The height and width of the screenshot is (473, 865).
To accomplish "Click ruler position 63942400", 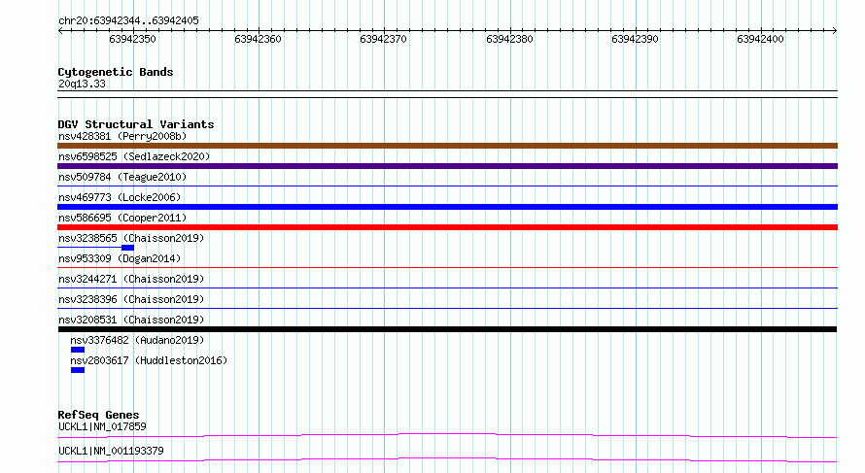I will pyautogui.click(x=760, y=39).
